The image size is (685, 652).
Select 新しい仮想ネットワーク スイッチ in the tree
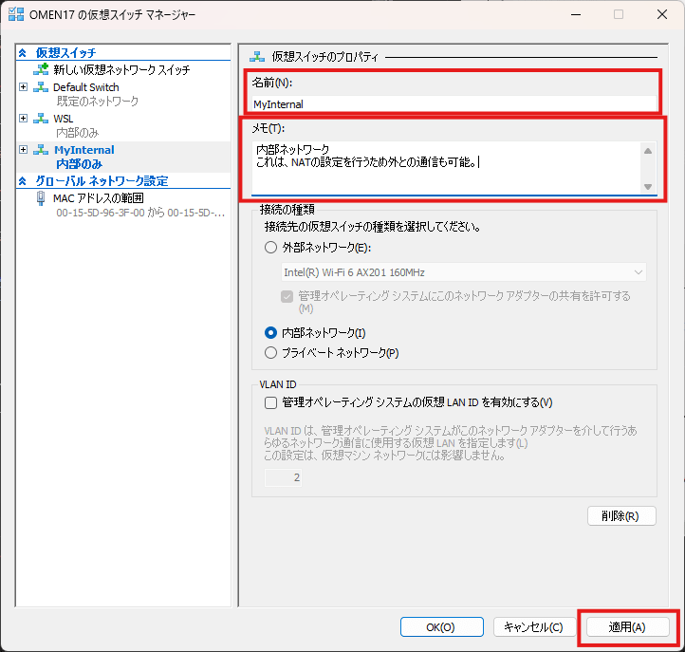tap(121, 69)
